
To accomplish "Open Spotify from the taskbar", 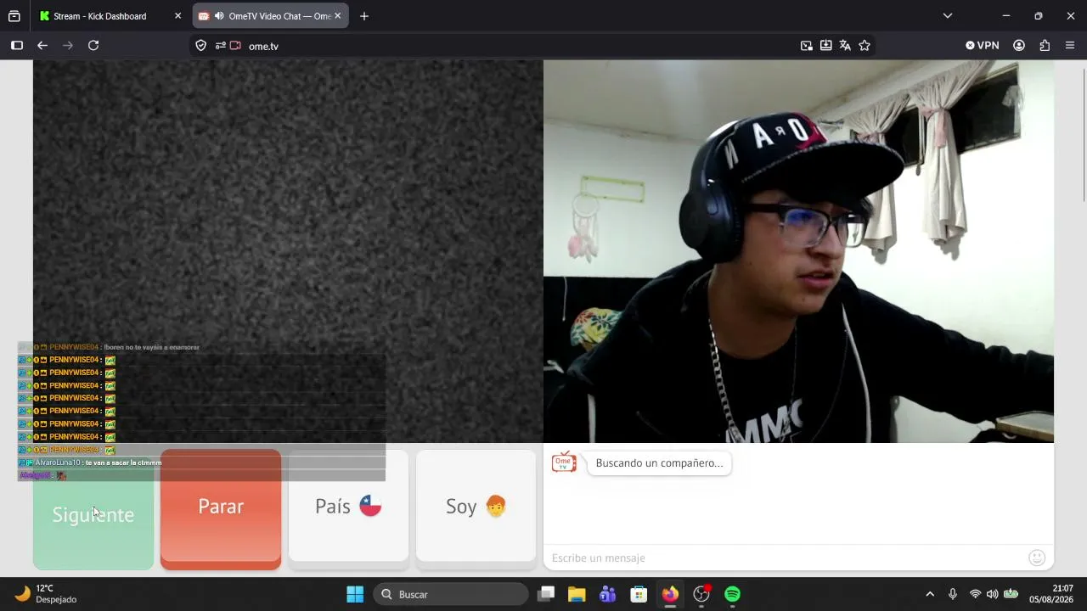I will [732, 594].
